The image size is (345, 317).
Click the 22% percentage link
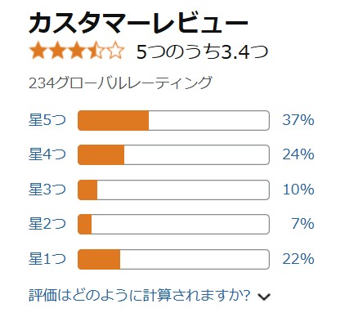tap(298, 259)
